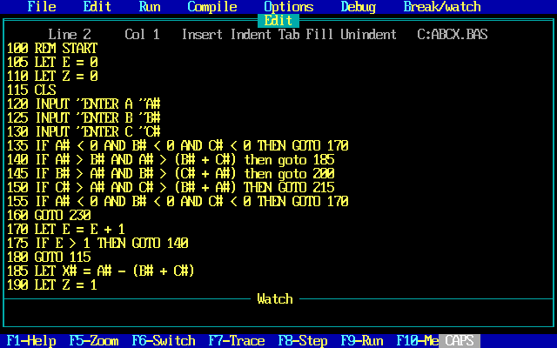The height and width of the screenshot is (348, 557).
Task: Open the Break/watch menu
Action: coord(441,7)
